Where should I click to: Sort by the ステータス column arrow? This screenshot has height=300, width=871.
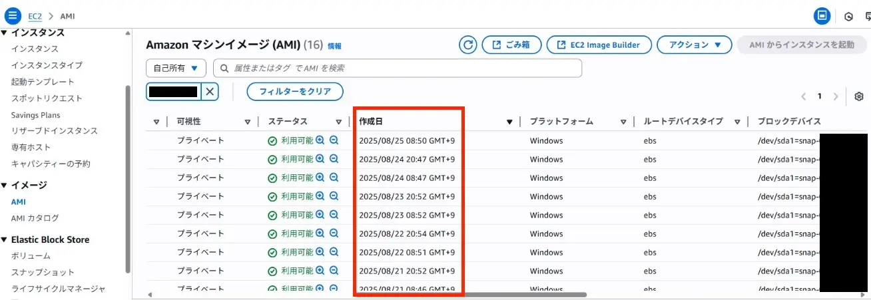pos(339,122)
